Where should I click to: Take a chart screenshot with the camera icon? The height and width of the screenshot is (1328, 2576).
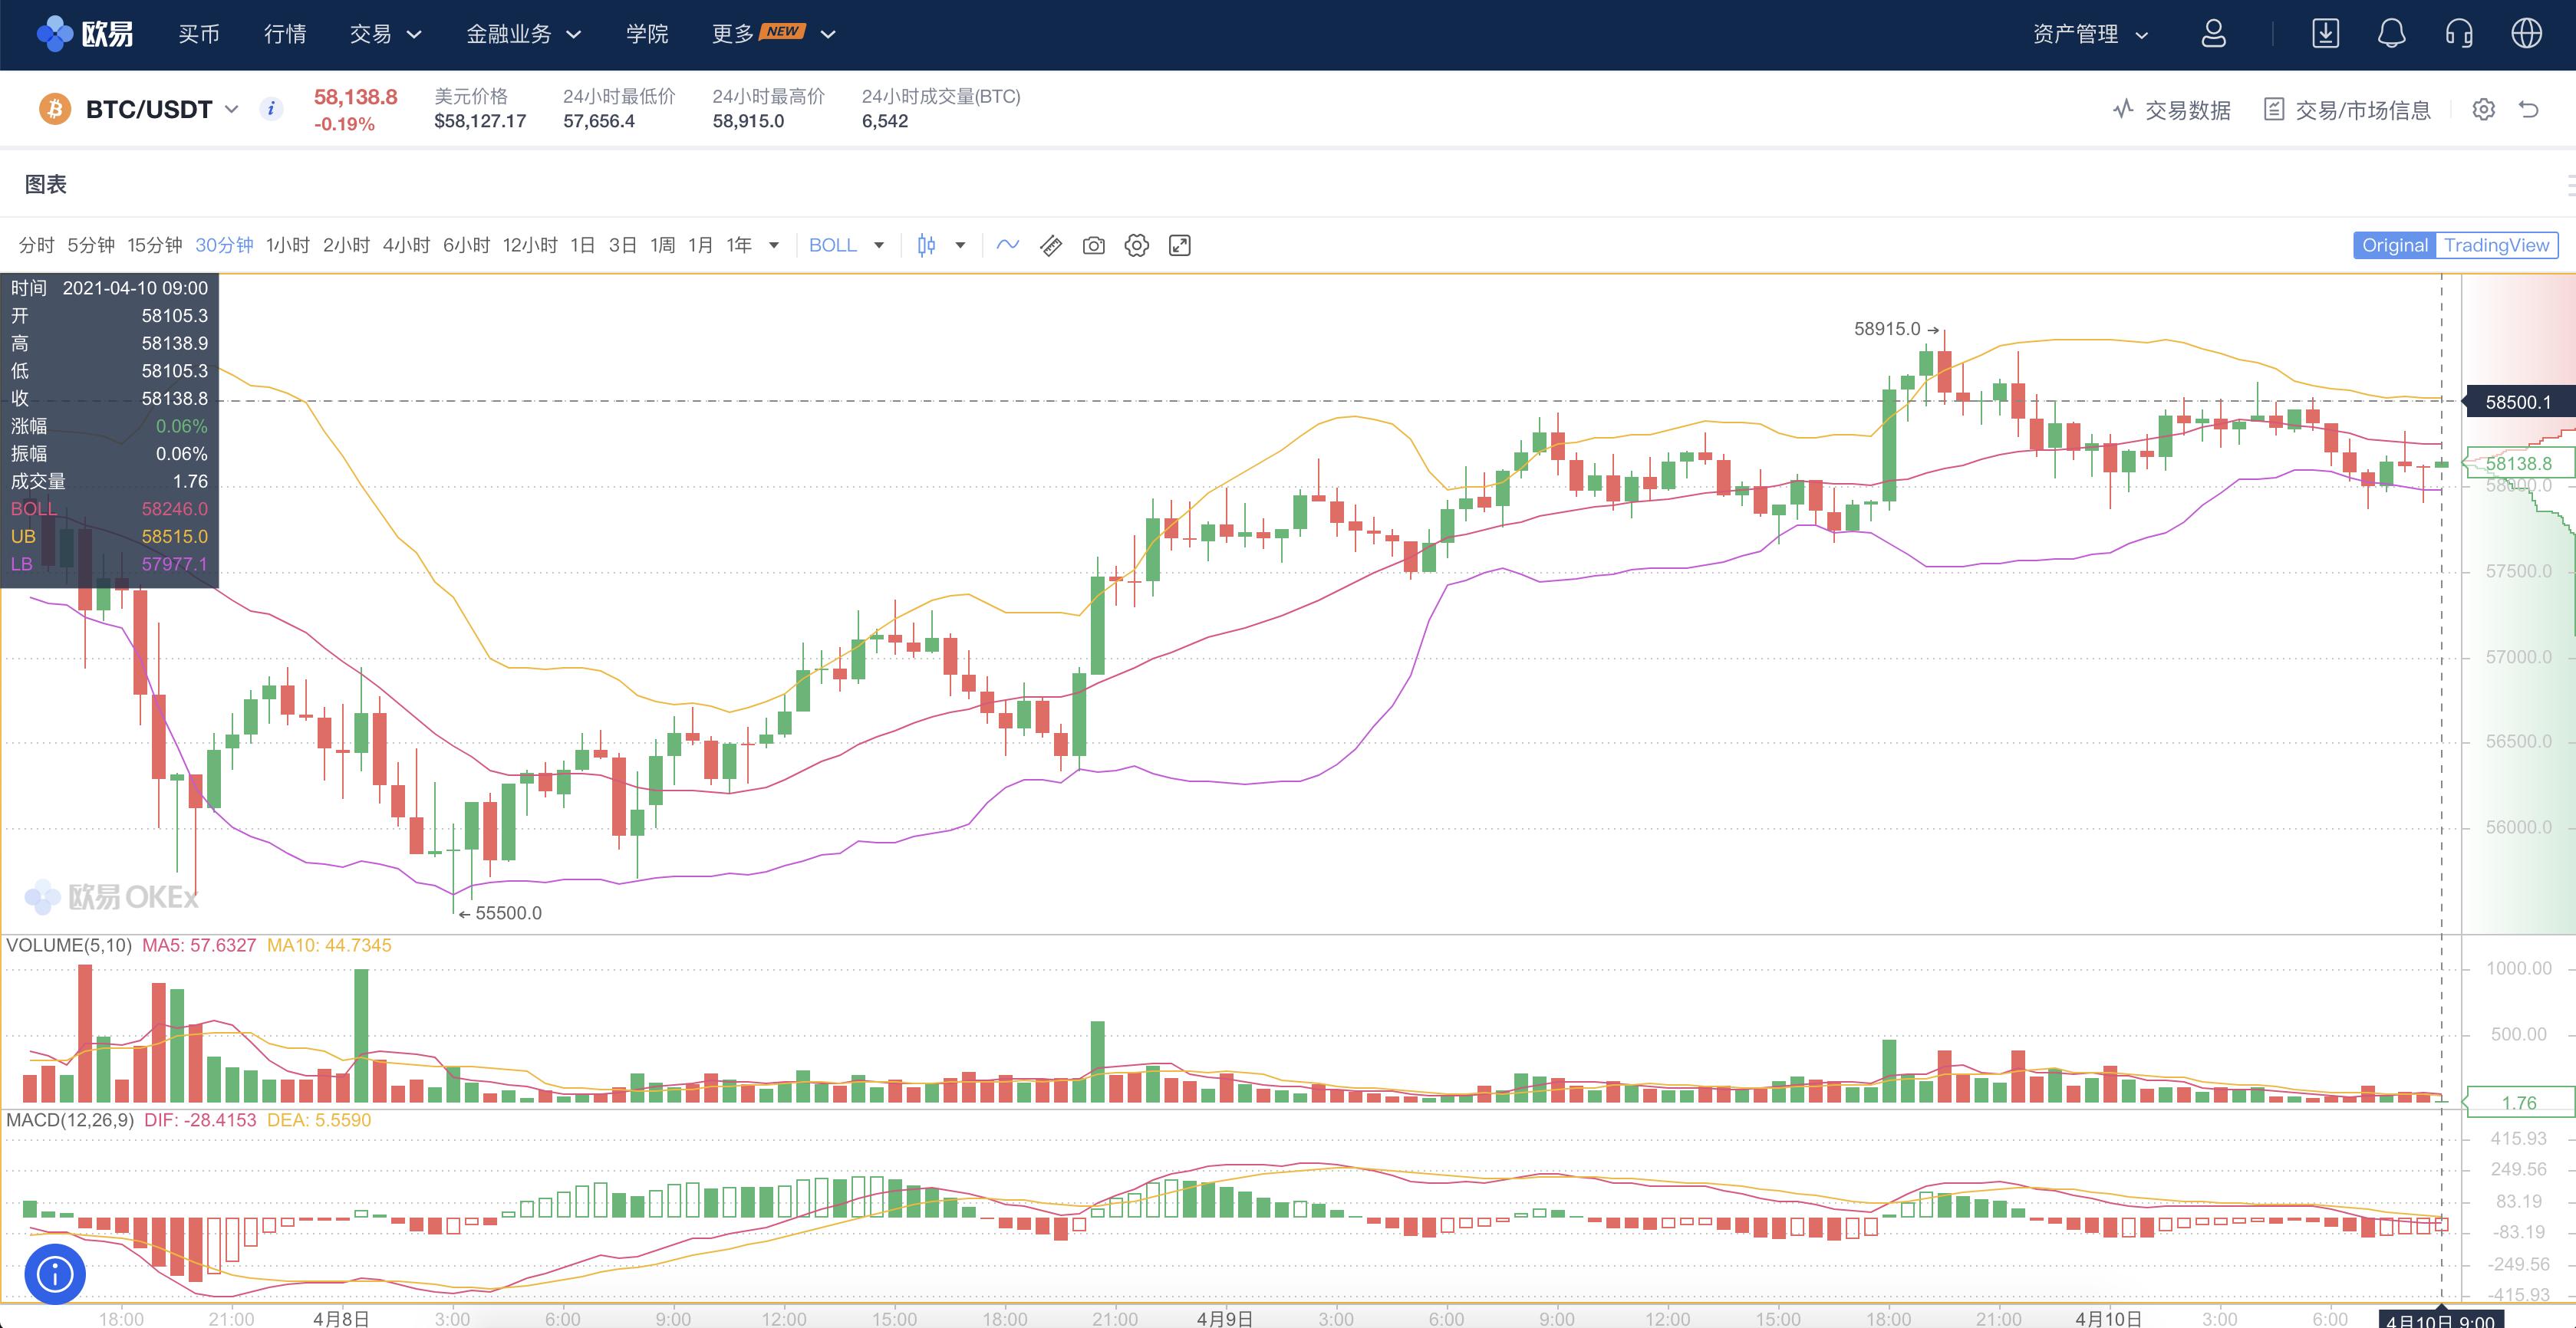[x=1093, y=246]
